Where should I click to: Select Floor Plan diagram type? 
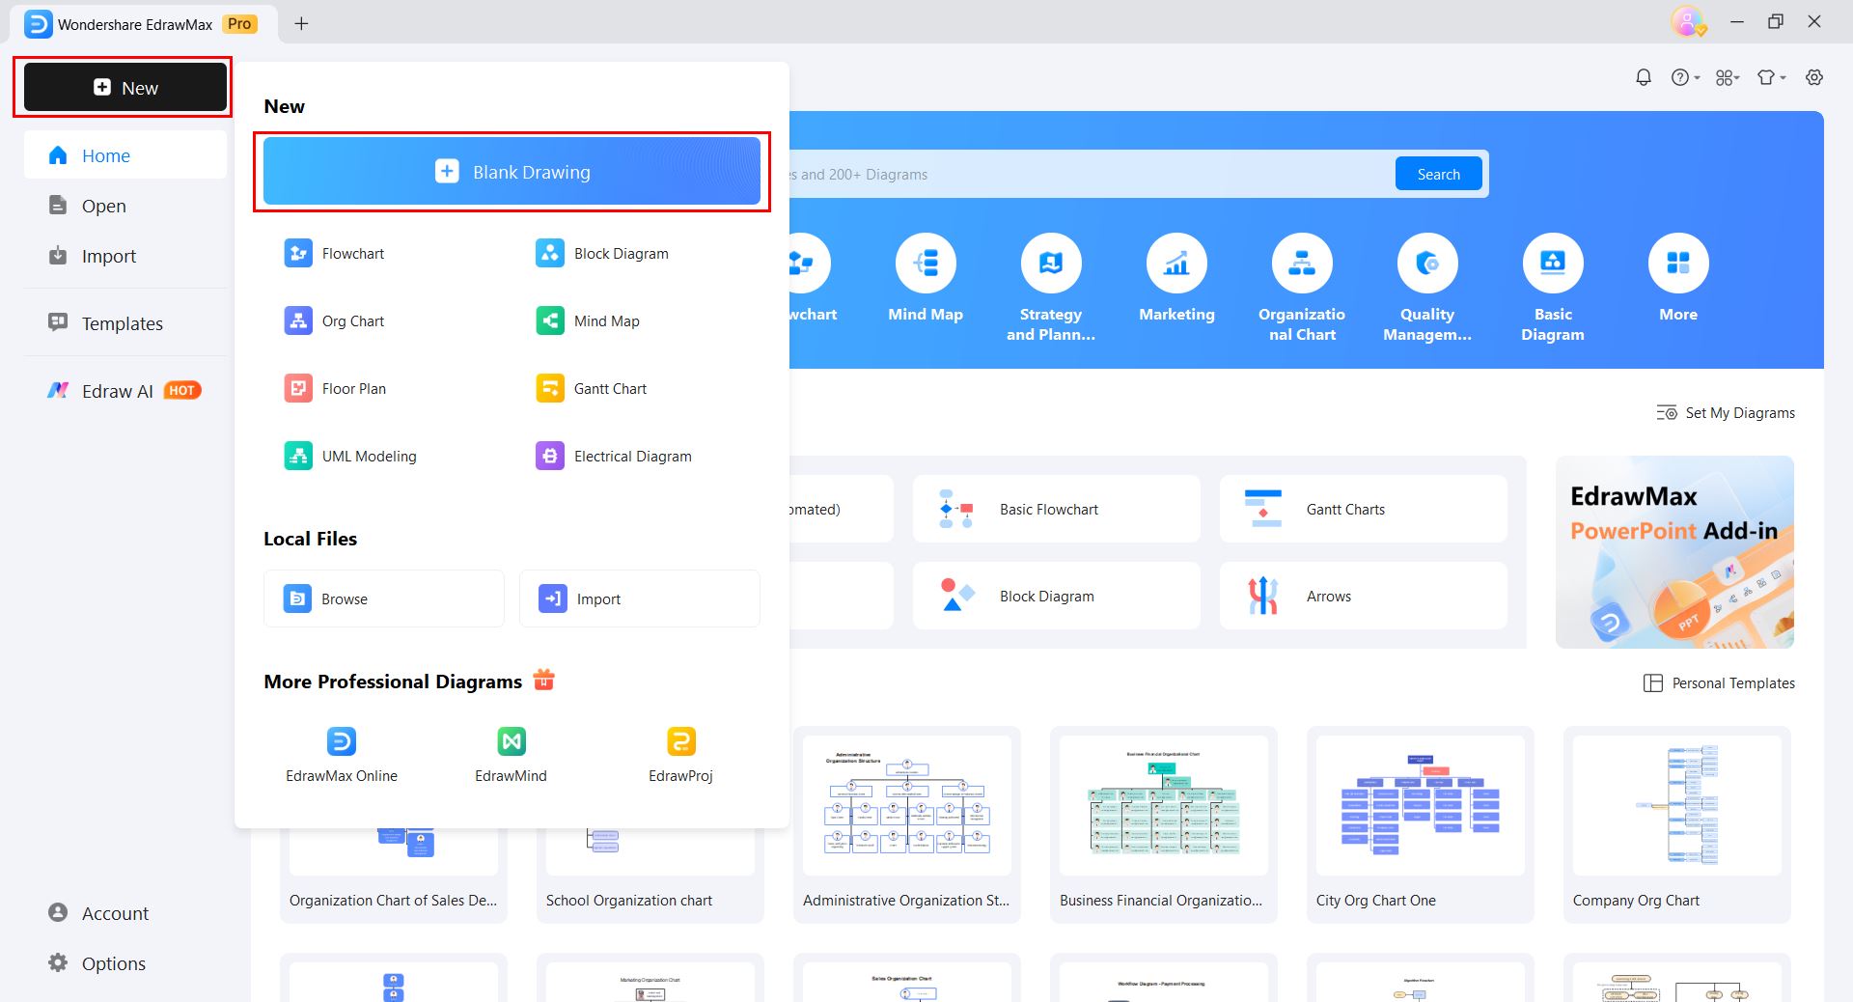pyautogui.click(x=335, y=389)
